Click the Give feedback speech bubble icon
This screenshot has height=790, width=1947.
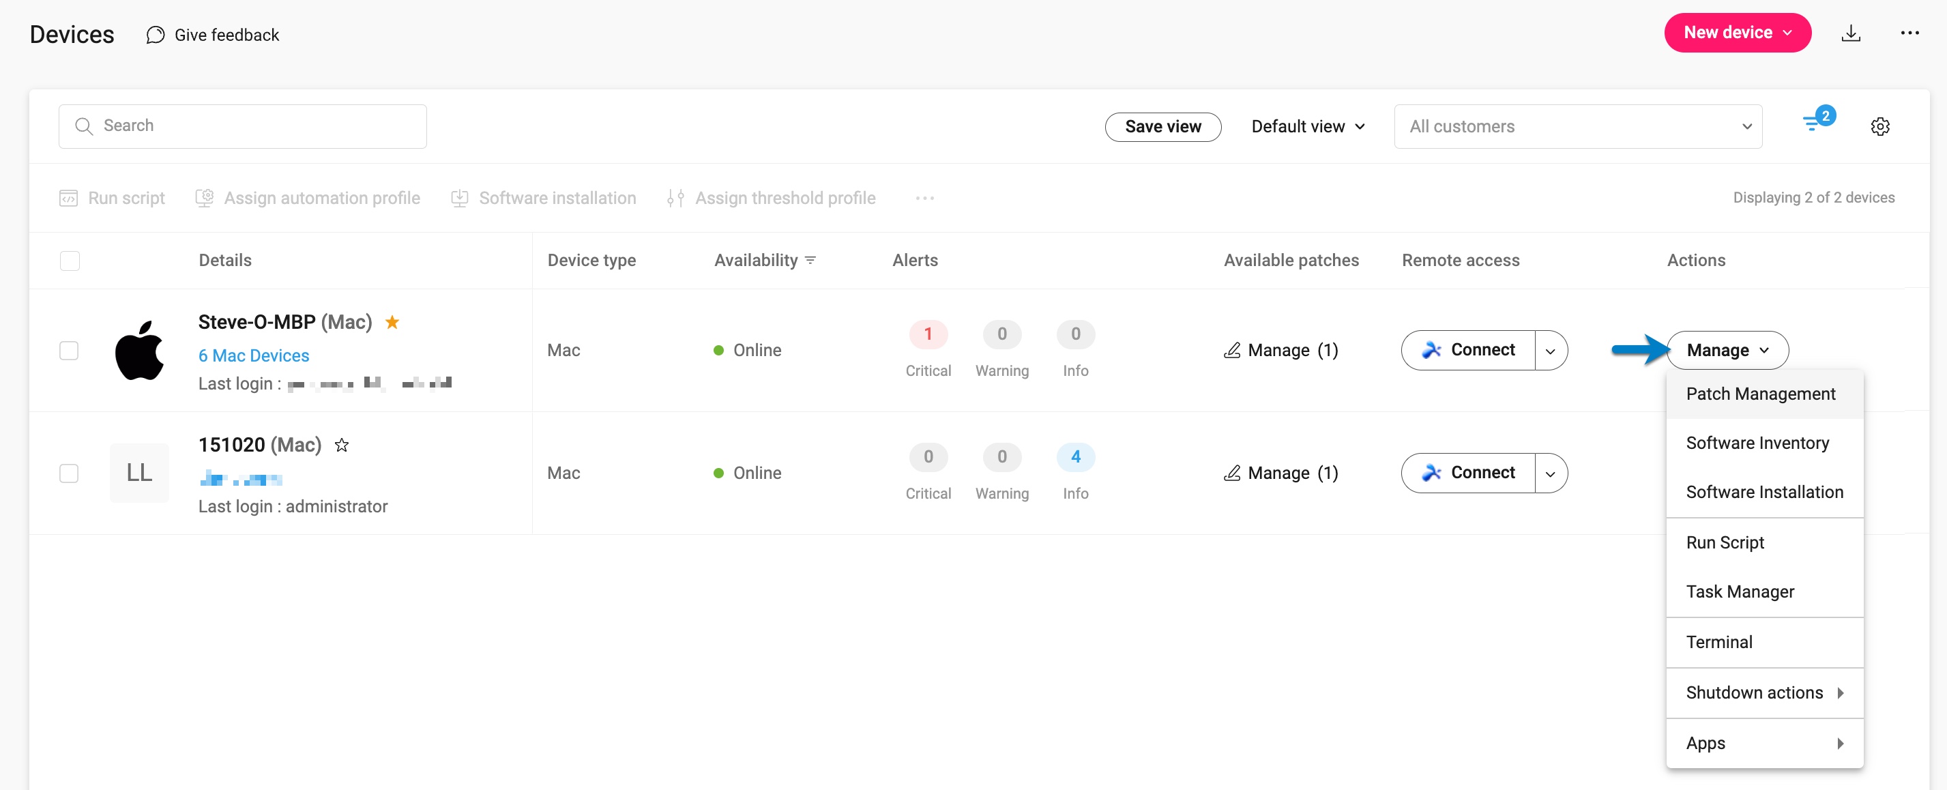pyautogui.click(x=155, y=35)
